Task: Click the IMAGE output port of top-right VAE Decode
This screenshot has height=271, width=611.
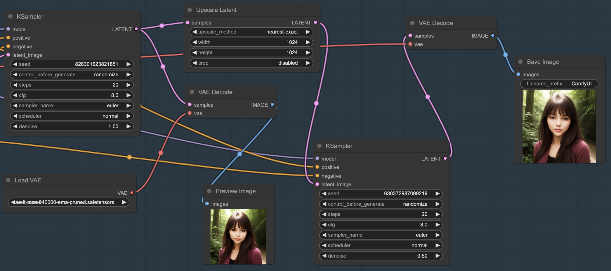Action: tap(493, 36)
